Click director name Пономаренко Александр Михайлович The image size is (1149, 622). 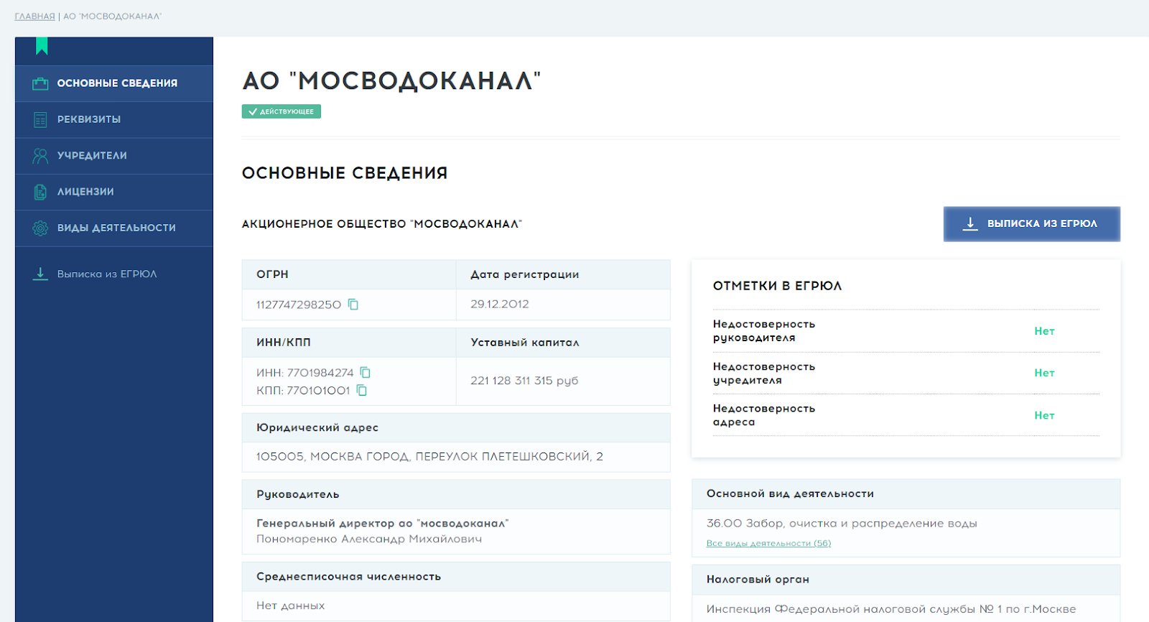pos(369,539)
